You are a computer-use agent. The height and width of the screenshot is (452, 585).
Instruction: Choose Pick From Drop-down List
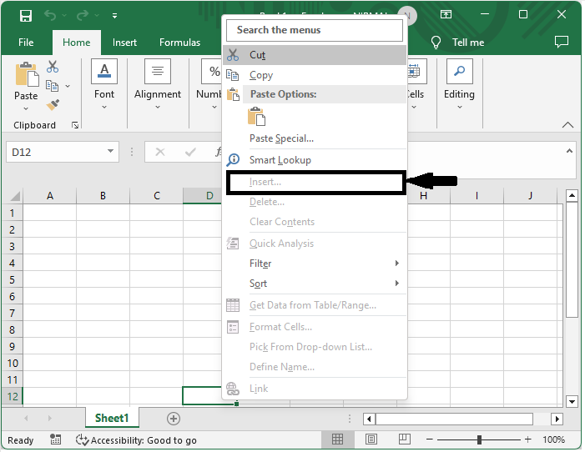click(x=315, y=347)
